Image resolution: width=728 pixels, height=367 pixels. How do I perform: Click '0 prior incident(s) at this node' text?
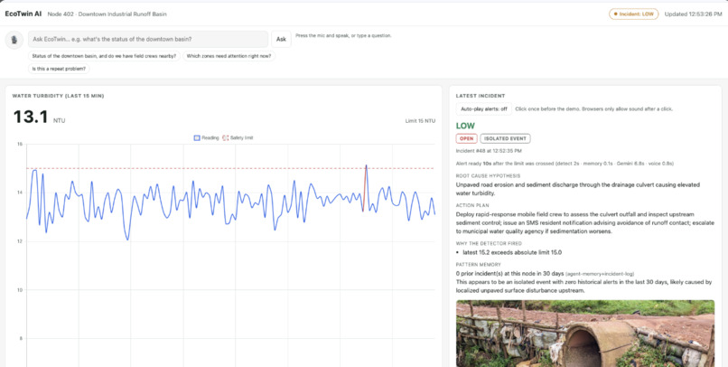pos(509,274)
